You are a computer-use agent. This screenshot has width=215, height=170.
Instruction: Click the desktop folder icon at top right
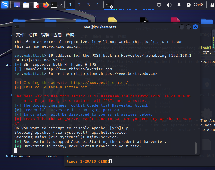pos(207,21)
